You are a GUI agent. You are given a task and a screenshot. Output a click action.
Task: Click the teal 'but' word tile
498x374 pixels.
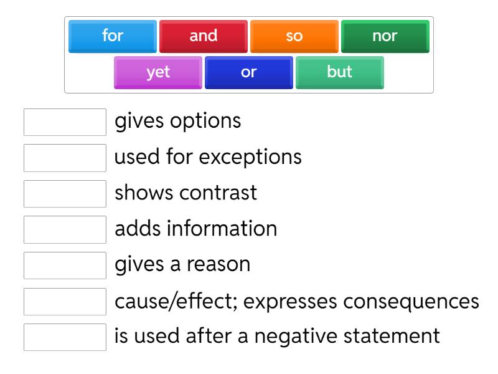click(339, 72)
